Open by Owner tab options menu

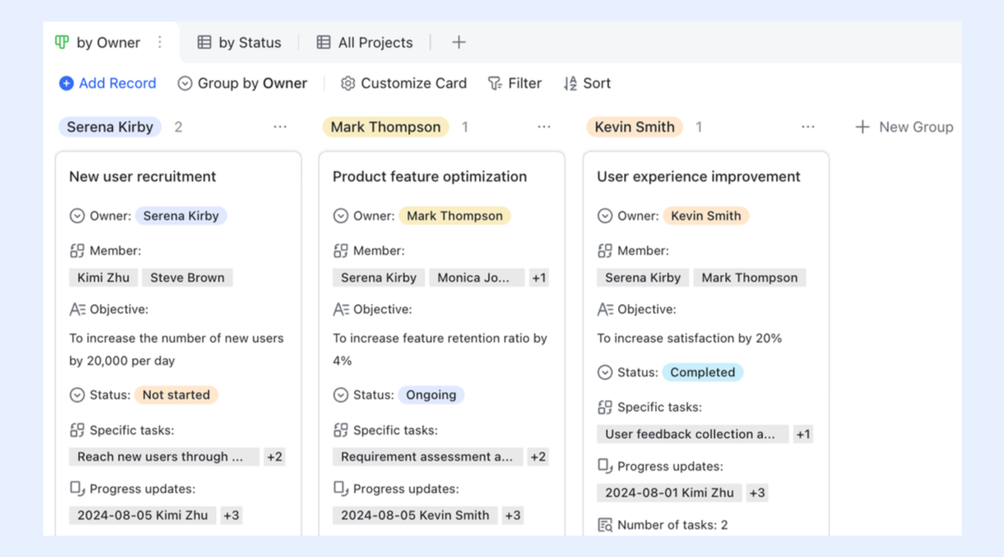[x=160, y=42]
